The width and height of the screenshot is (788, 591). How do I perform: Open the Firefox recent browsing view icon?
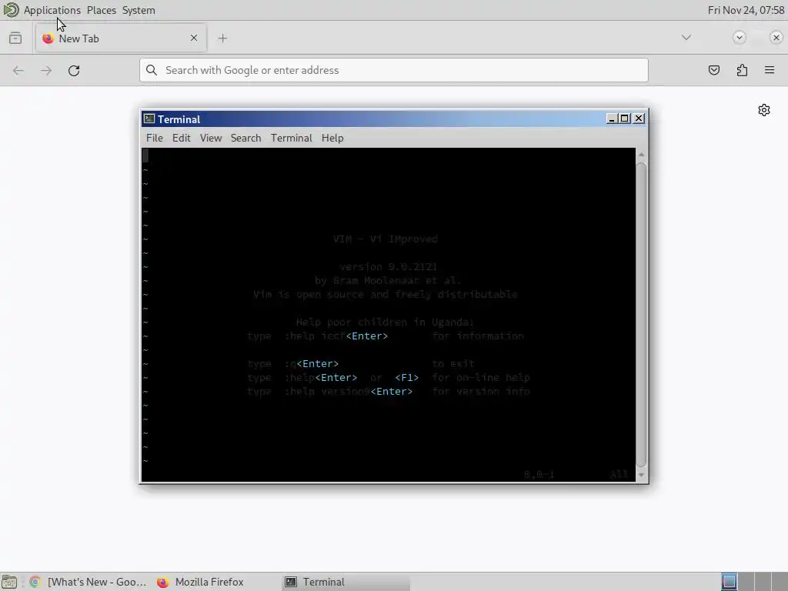pyautogui.click(x=15, y=38)
